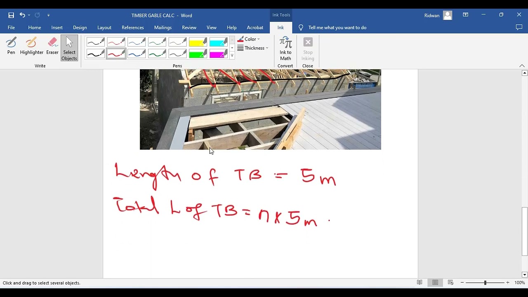Switch to Print Layout view
The width and height of the screenshot is (528, 297).
[x=435, y=283]
